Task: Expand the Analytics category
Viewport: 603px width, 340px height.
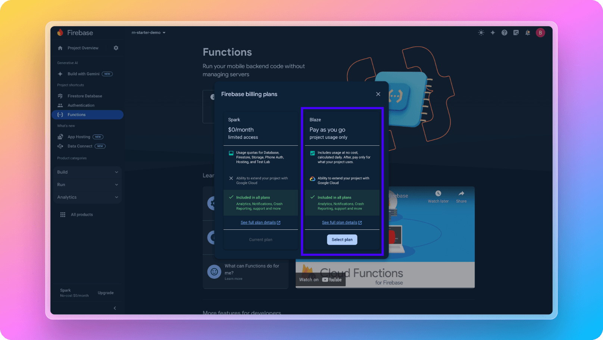Action: (88, 197)
